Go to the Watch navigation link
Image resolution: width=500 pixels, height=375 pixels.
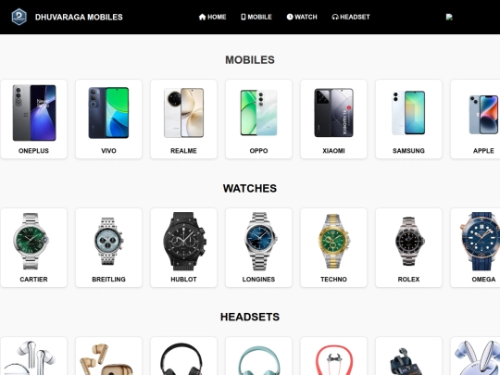click(302, 17)
